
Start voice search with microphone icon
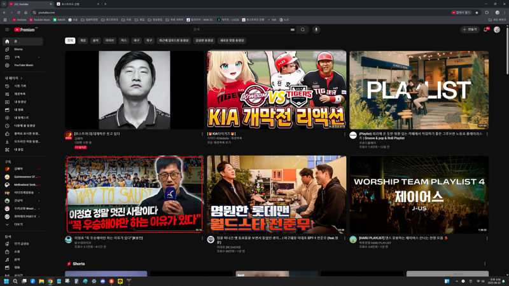tap(316, 29)
